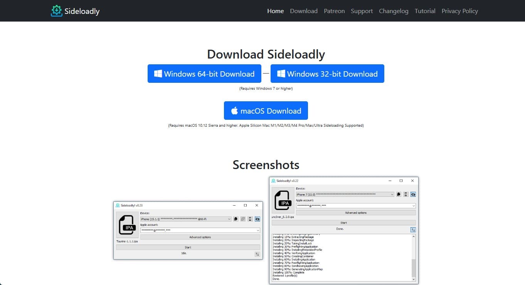
Task: Click the Sideloadly app icon in the v0.23 title bar
Action: coord(118,205)
